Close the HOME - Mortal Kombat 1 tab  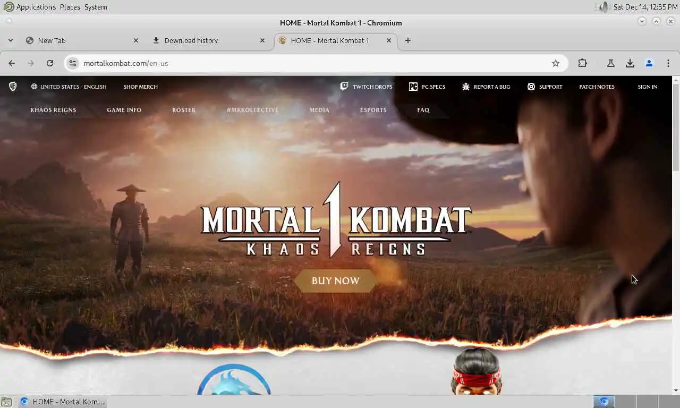coord(388,40)
